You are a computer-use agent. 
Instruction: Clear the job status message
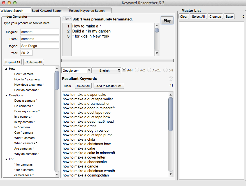tap(67, 19)
